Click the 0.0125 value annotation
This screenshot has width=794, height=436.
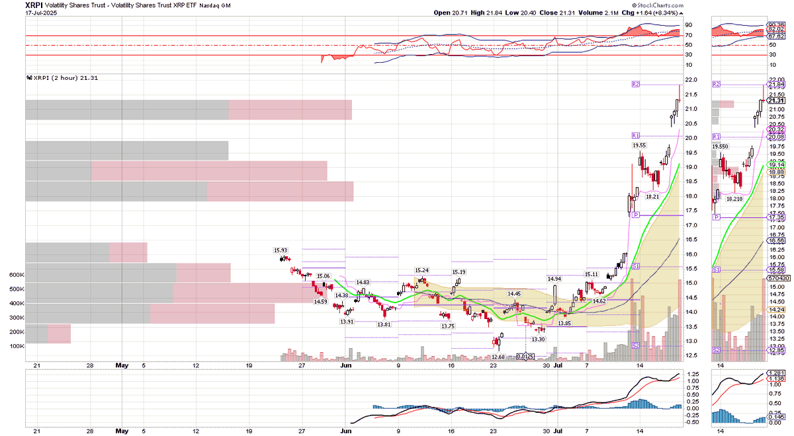pos(525,357)
